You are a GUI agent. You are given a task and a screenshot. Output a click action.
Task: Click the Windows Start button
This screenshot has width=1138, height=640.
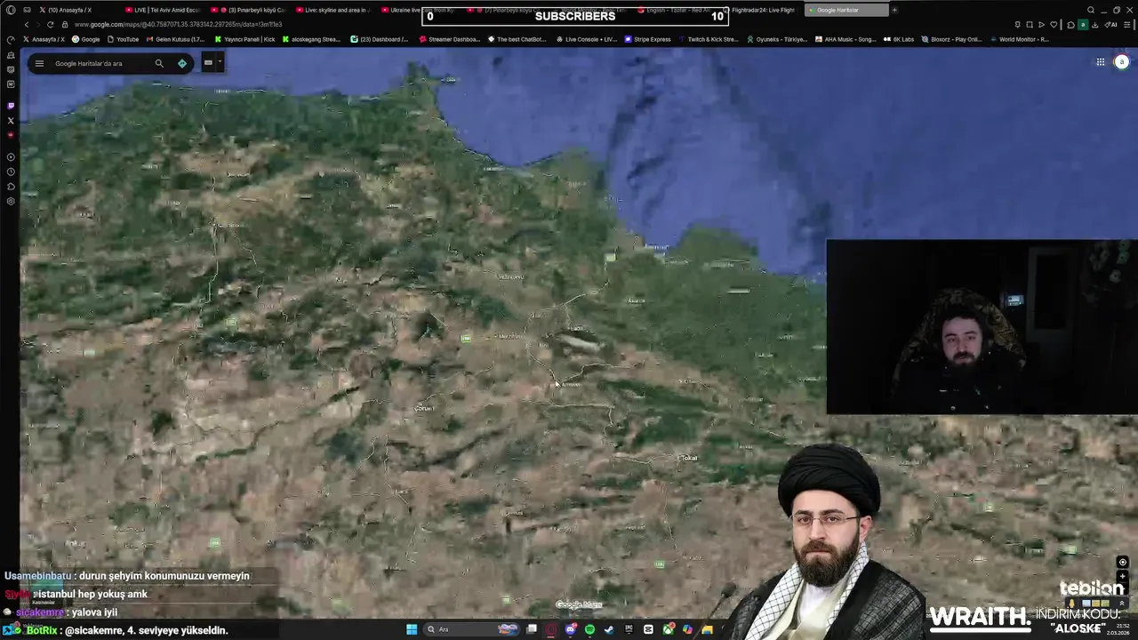(x=412, y=629)
